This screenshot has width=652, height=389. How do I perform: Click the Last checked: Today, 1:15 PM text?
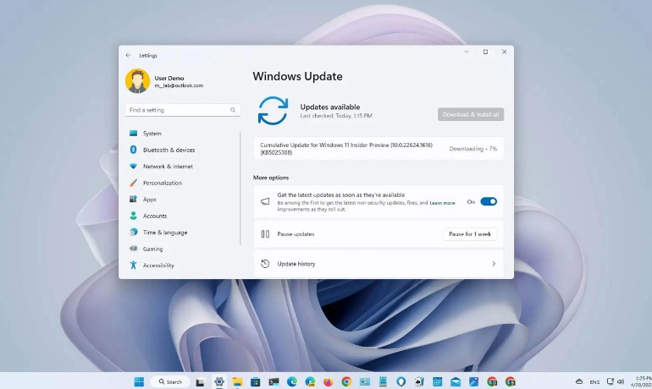(x=336, y=116)
